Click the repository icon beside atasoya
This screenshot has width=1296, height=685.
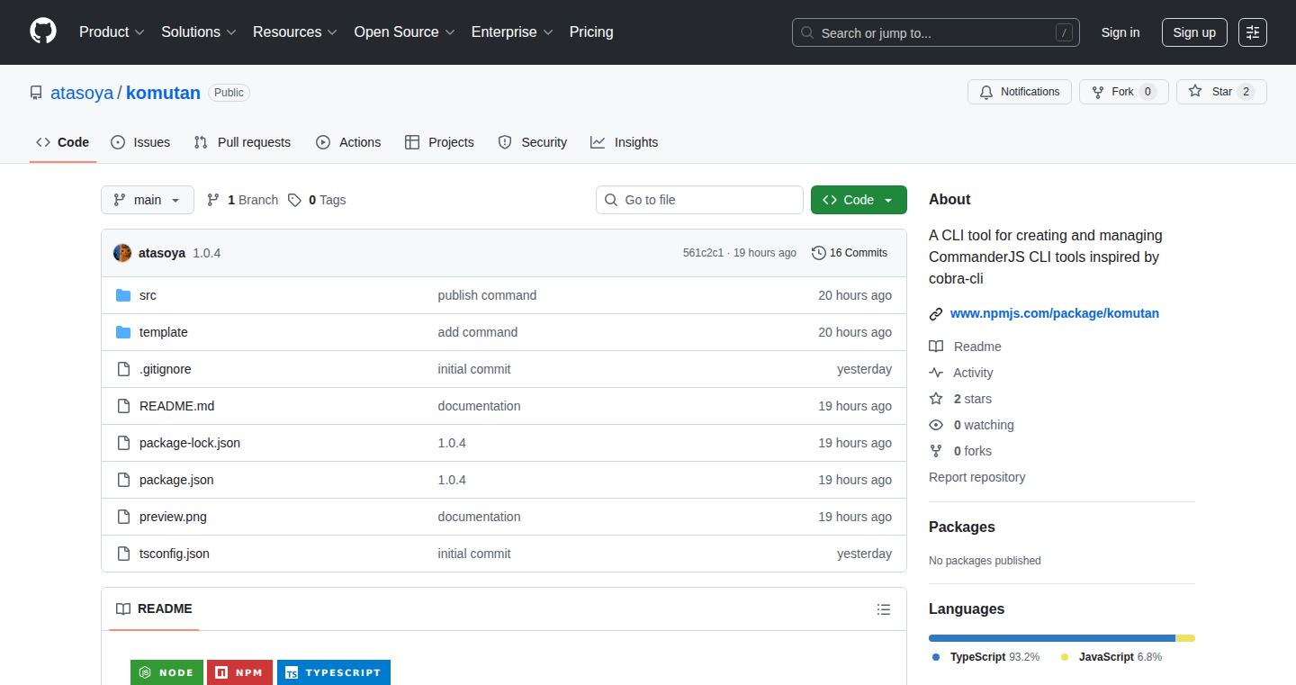point(36,93)
